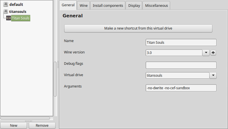228x129 pixels.
Task: Open the Wine version dropdown arrow
Action: [206, 53]
